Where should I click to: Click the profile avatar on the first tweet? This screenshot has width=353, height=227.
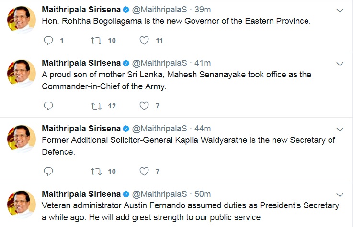tap(22, 22)
